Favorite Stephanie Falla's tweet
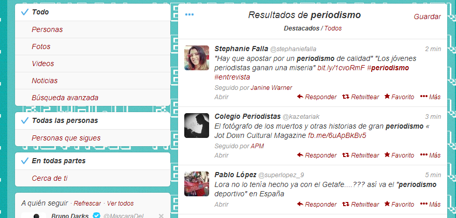 point(399,97)
